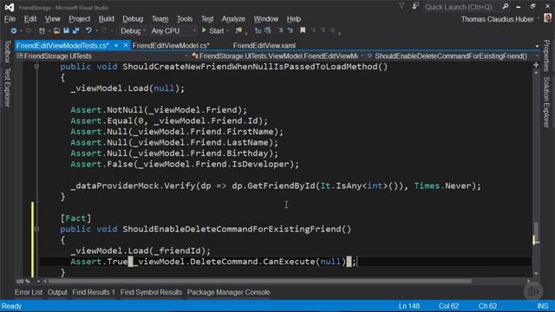Open the Package Manager Console tab
Image resolution: width=555 pixels, height=312 pixels.
(228, 292)
